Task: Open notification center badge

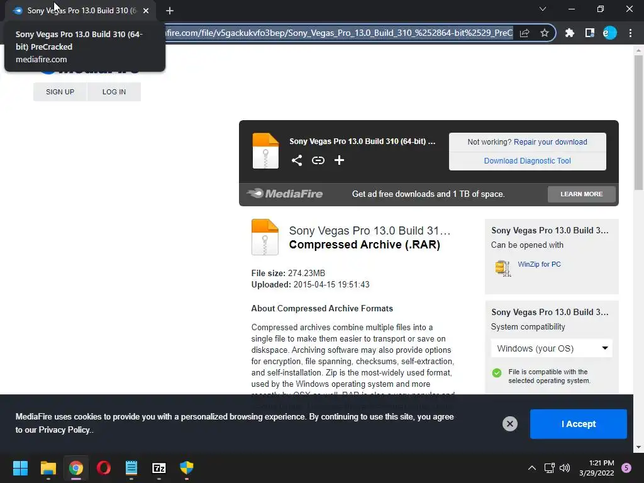Action: pyautogui.click(x=626, y=468)
